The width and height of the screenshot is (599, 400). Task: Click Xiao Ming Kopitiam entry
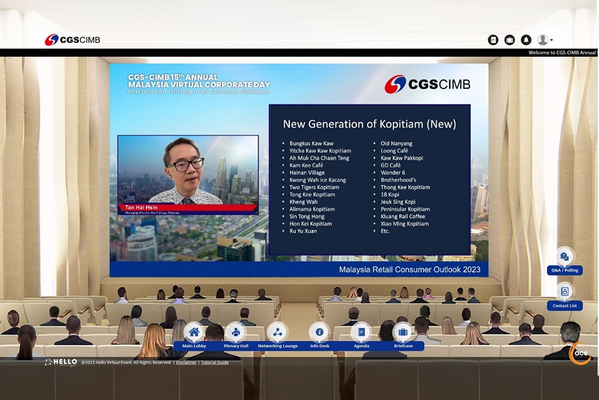click(404, 223)
